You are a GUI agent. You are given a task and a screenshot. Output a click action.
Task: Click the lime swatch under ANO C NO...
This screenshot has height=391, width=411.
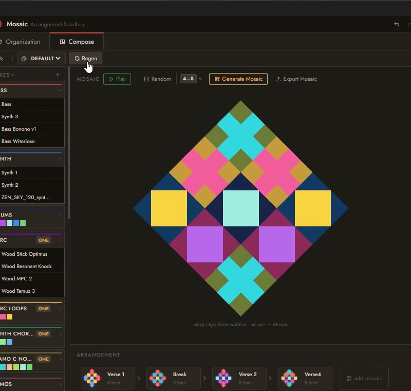[16, 367]
